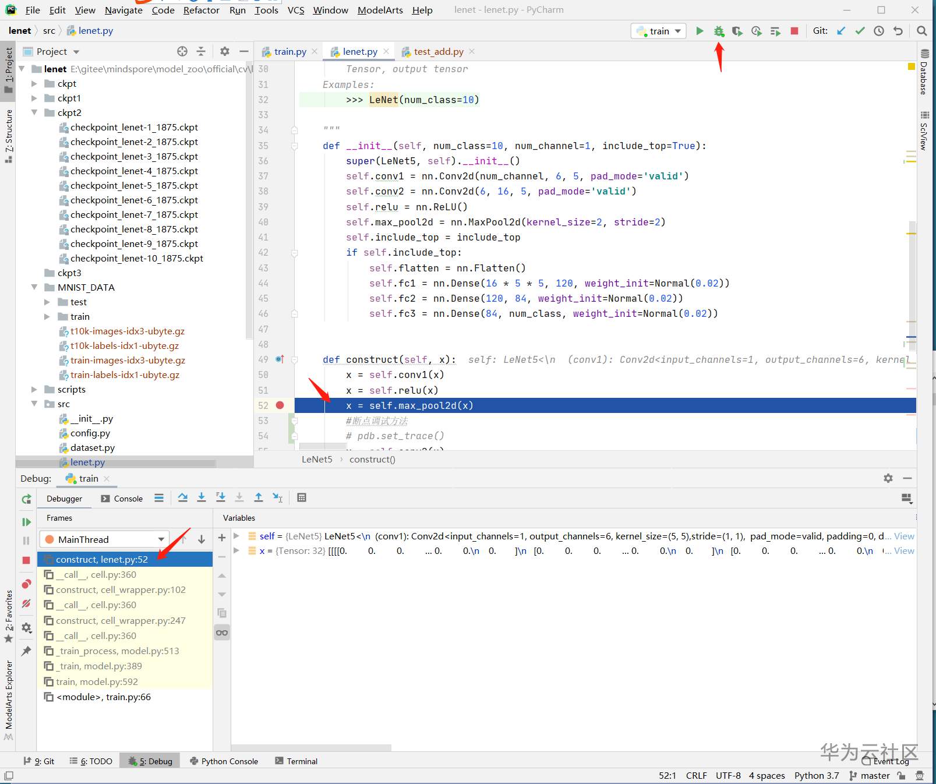Toggle the breakpoint on line 52
The image size is (936, 784).
(x=280, y=405)
